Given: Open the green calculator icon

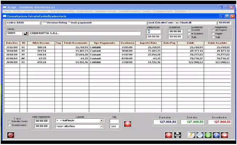Looking at the screenshot, I should (x=208, y=135).
